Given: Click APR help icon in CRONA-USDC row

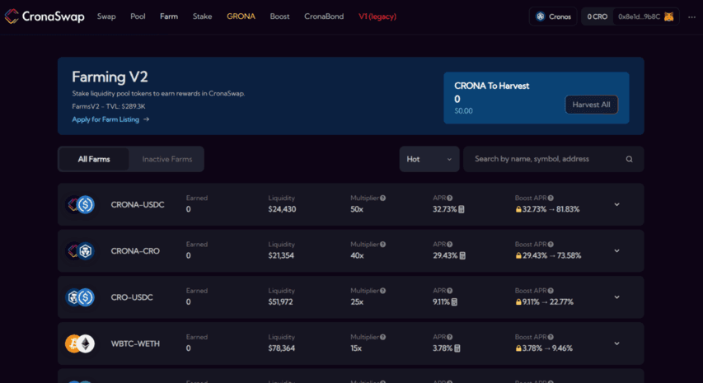Looking at the screenshot, I should coord(450,198).
